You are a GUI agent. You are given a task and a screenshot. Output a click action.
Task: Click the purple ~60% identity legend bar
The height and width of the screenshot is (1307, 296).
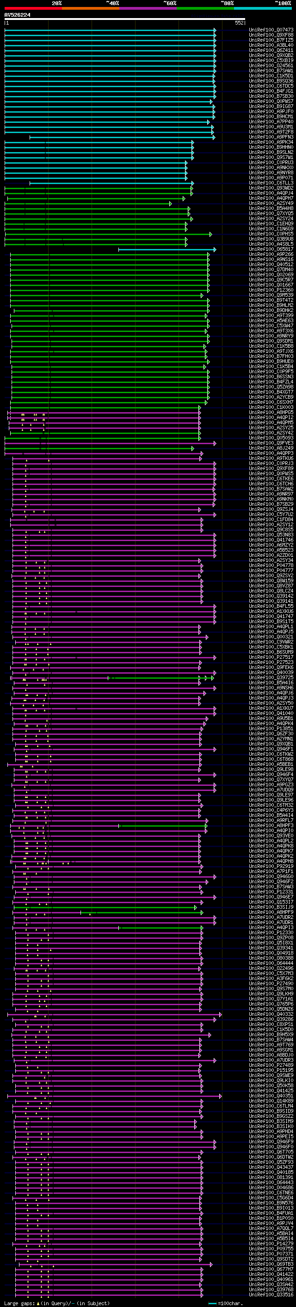[148, 8]
